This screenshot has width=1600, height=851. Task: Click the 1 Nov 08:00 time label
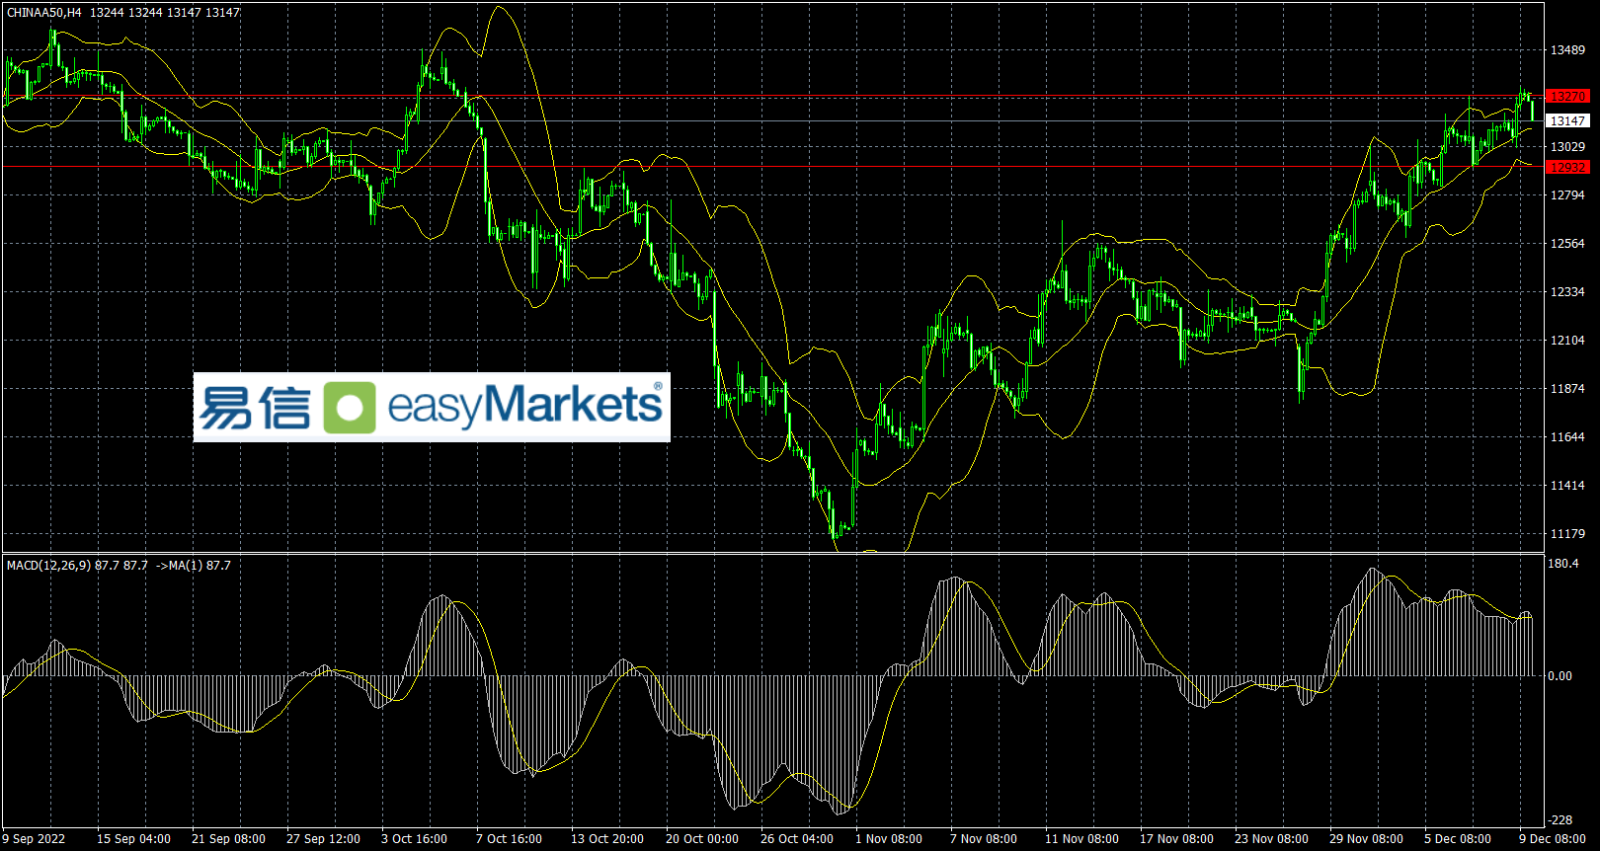pyautogui.click(x=889, y=839)
